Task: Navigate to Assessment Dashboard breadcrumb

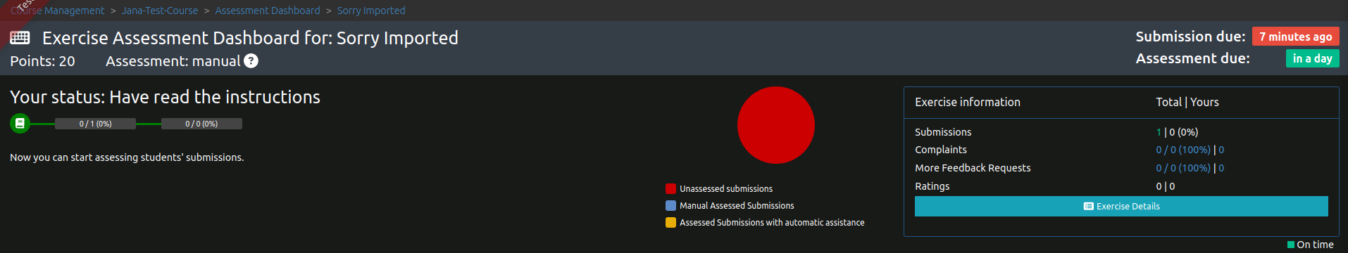Action: click(268, 11)
